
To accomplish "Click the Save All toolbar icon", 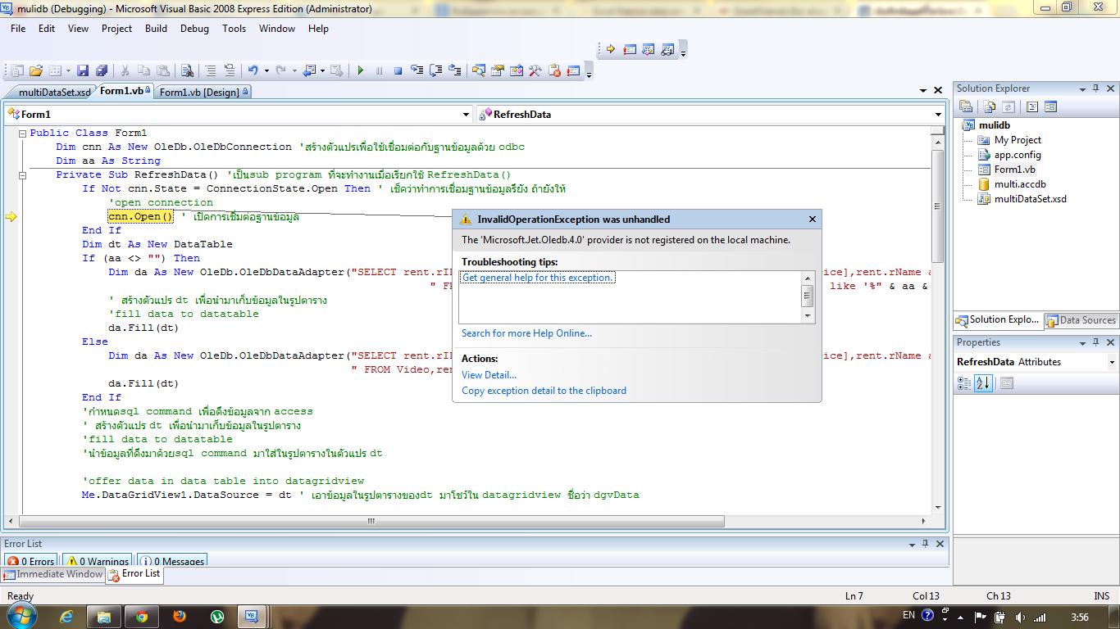I will tap(102, 71).
